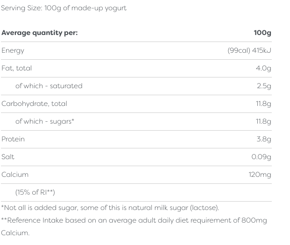Select the 11.8g value in sugars row
This screenshot has width=290, height=245.
coord(263,121)
